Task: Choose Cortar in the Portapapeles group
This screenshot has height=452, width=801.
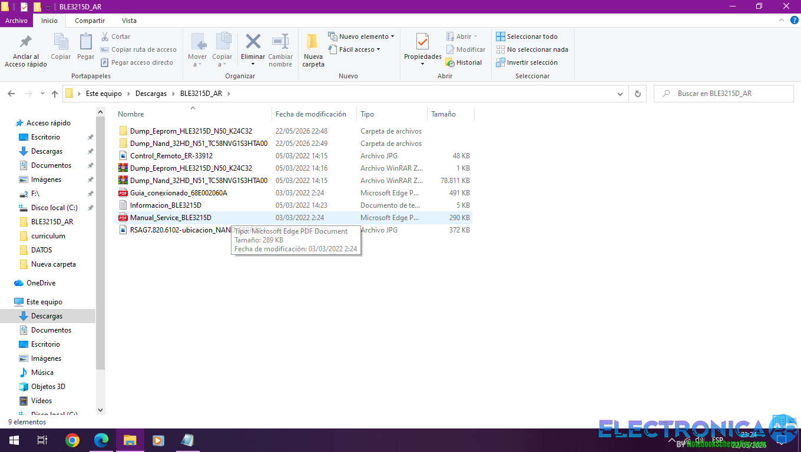Action: tap(116, 36)
